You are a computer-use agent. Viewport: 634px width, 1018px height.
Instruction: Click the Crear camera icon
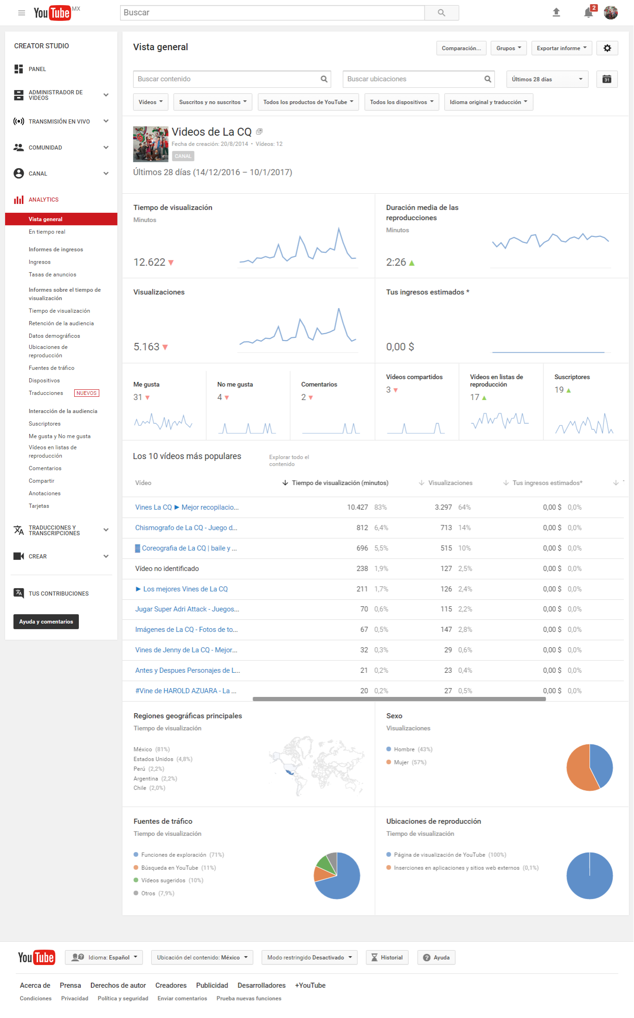19,556
